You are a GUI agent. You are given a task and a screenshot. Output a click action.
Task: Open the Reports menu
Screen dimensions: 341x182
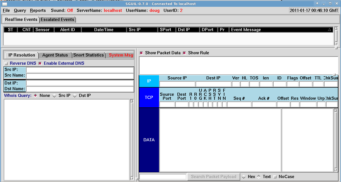point(38,10)
